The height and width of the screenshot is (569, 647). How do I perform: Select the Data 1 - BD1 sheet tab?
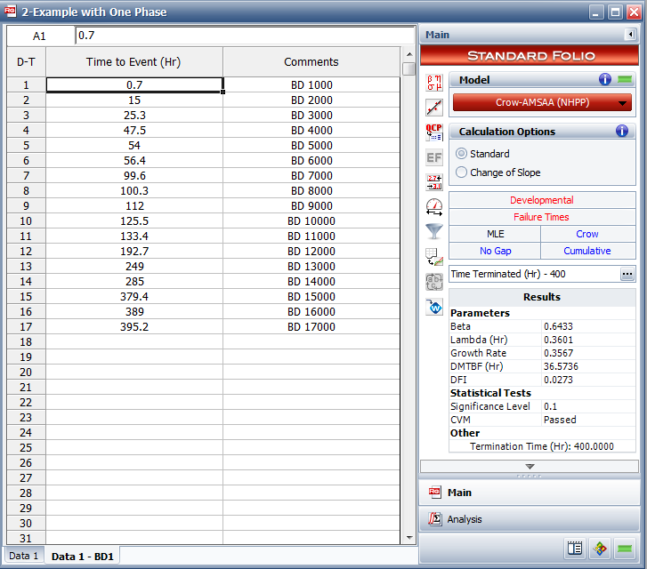pyautogui.click(x=82, y=557)
